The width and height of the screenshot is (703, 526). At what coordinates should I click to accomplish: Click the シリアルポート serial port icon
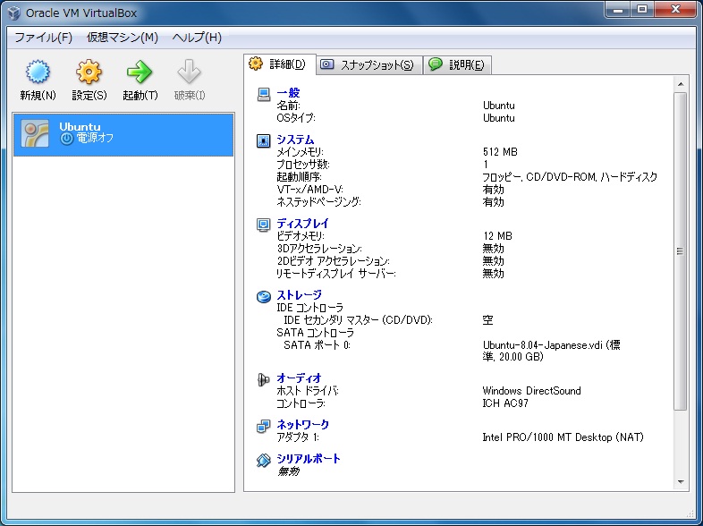tap(264, 460)
